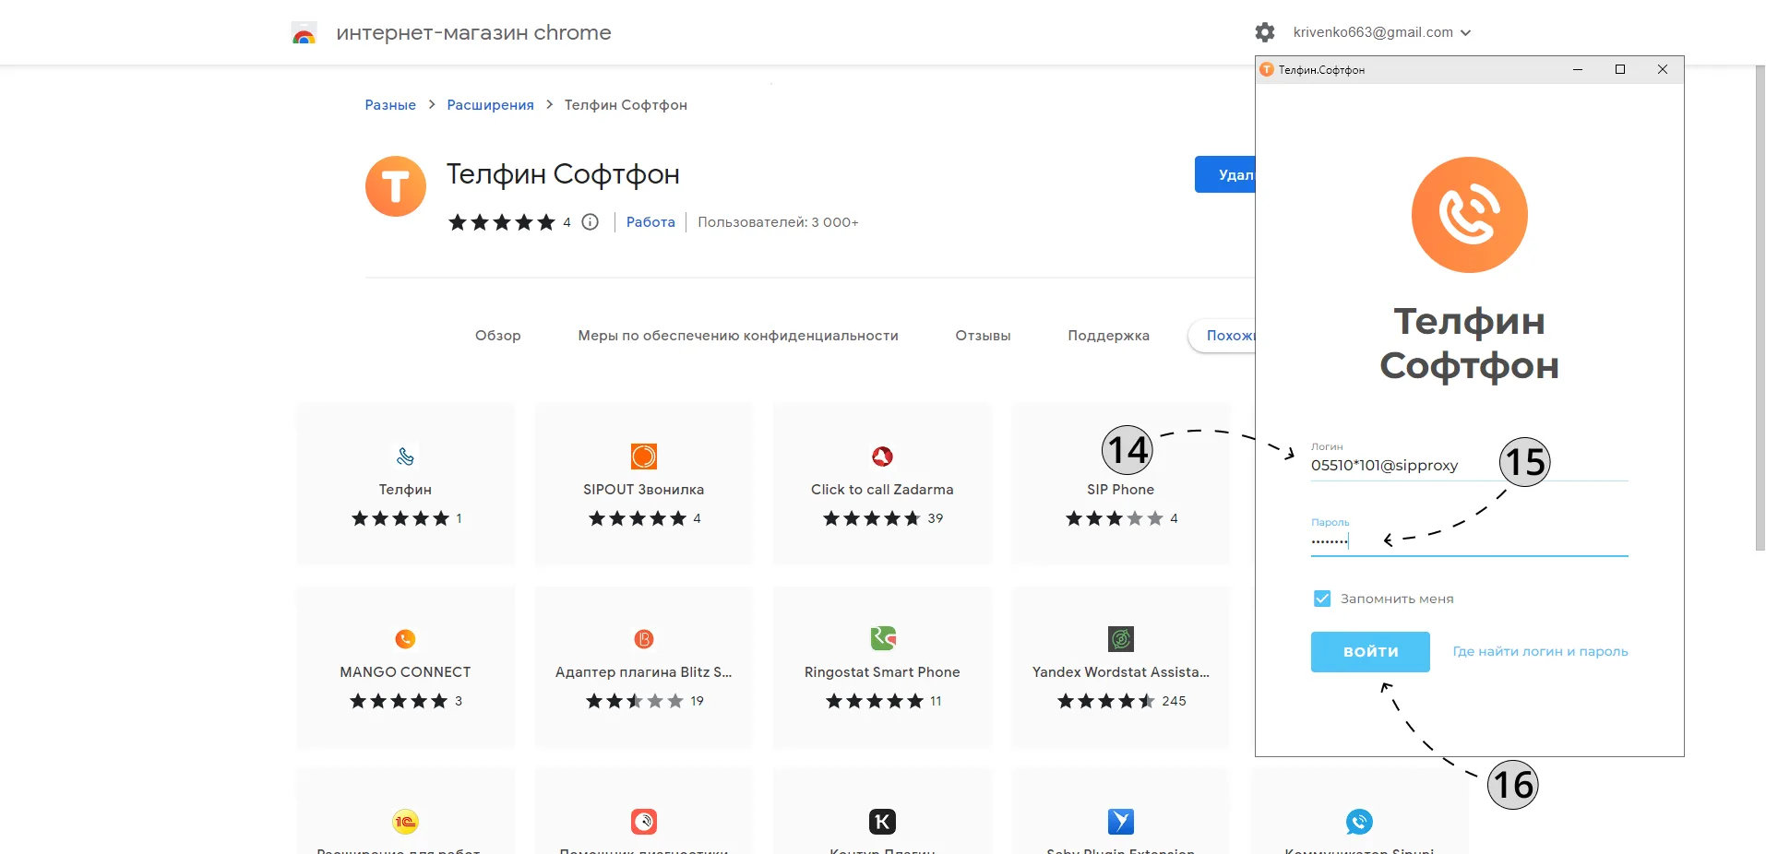Switch to the Отзывы tab
This screenshot has height=854, width=1766.
pyautogui.click(x=983, y=336)
